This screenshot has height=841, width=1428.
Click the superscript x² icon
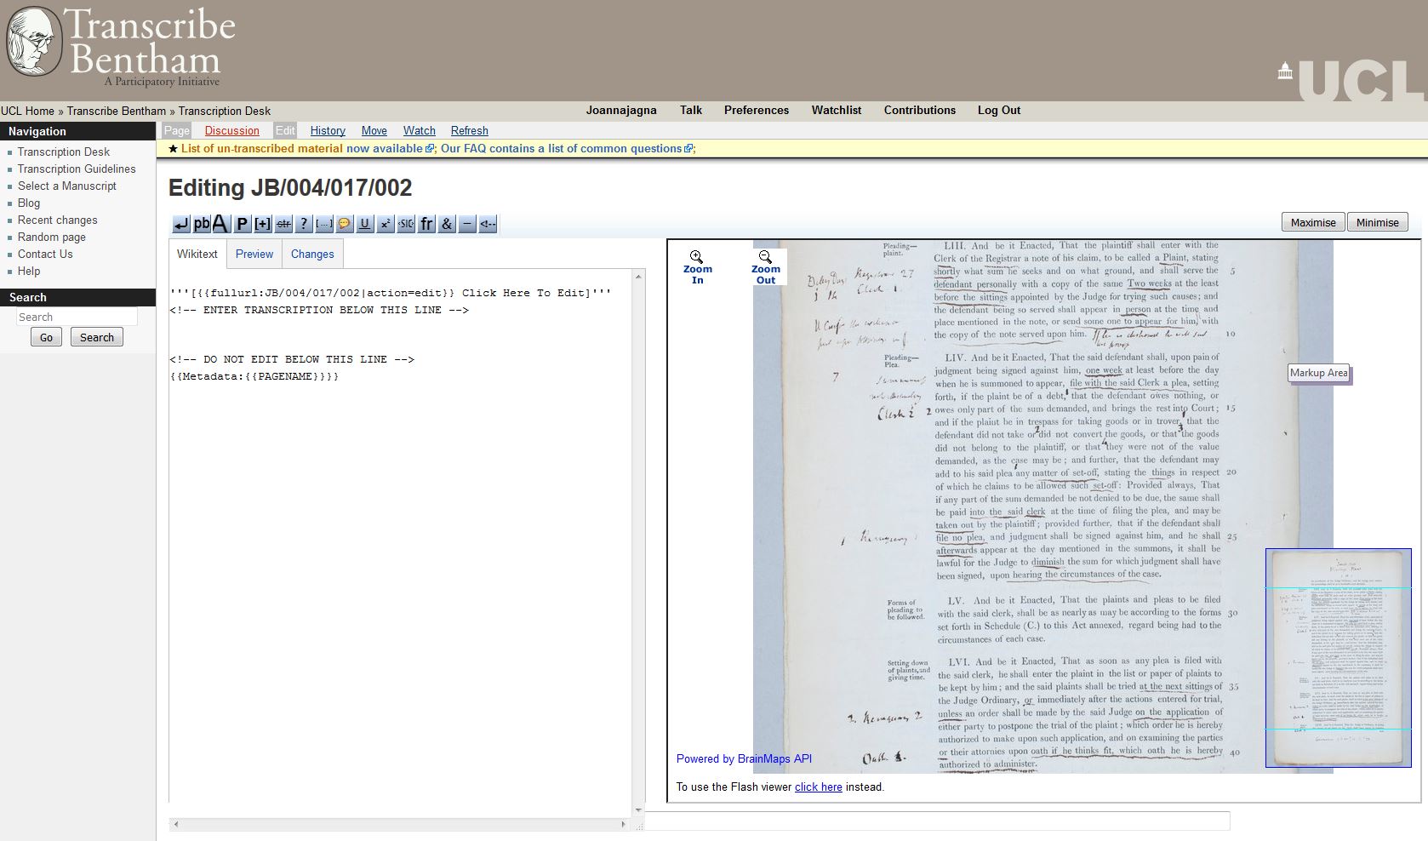[386, 224]
